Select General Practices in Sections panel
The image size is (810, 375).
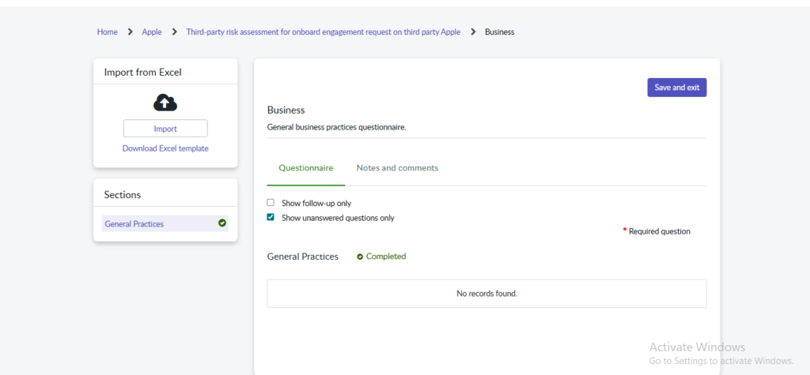click(x=134, y=224)
